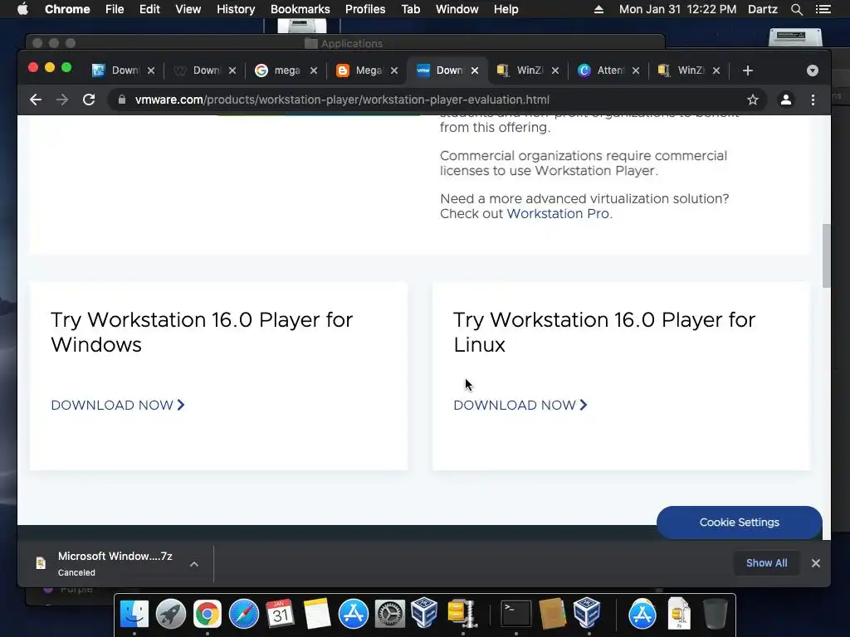The image size is (850, 637).
Task: Bookmark this page with the star icon
Action: (x=752, y=100)
